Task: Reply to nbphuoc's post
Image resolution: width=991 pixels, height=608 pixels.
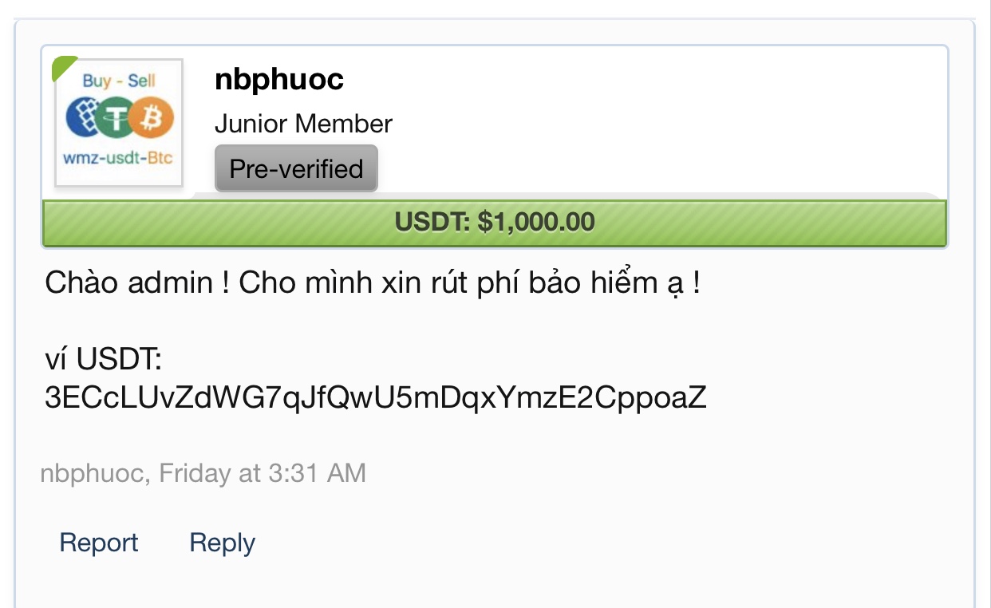Action: point(222,543)
